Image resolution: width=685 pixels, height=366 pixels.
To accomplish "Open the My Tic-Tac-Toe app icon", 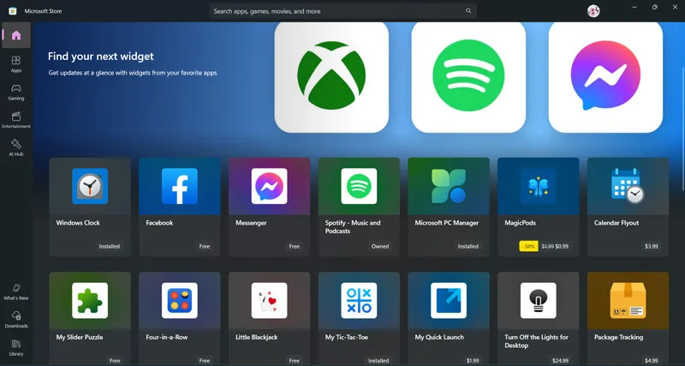I will click(359, 300).
